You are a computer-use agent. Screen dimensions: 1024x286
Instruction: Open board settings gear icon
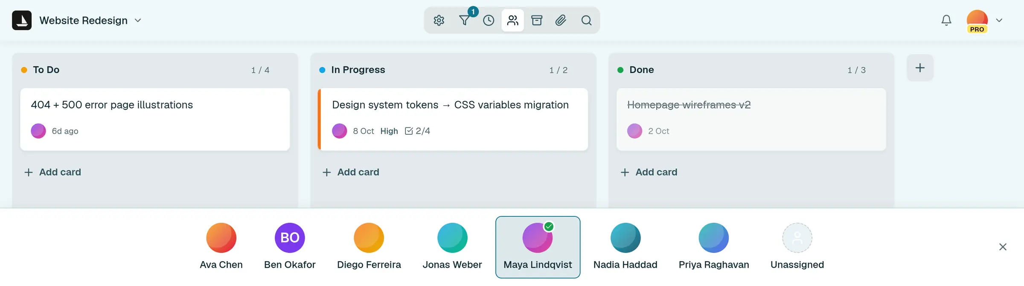439,20
